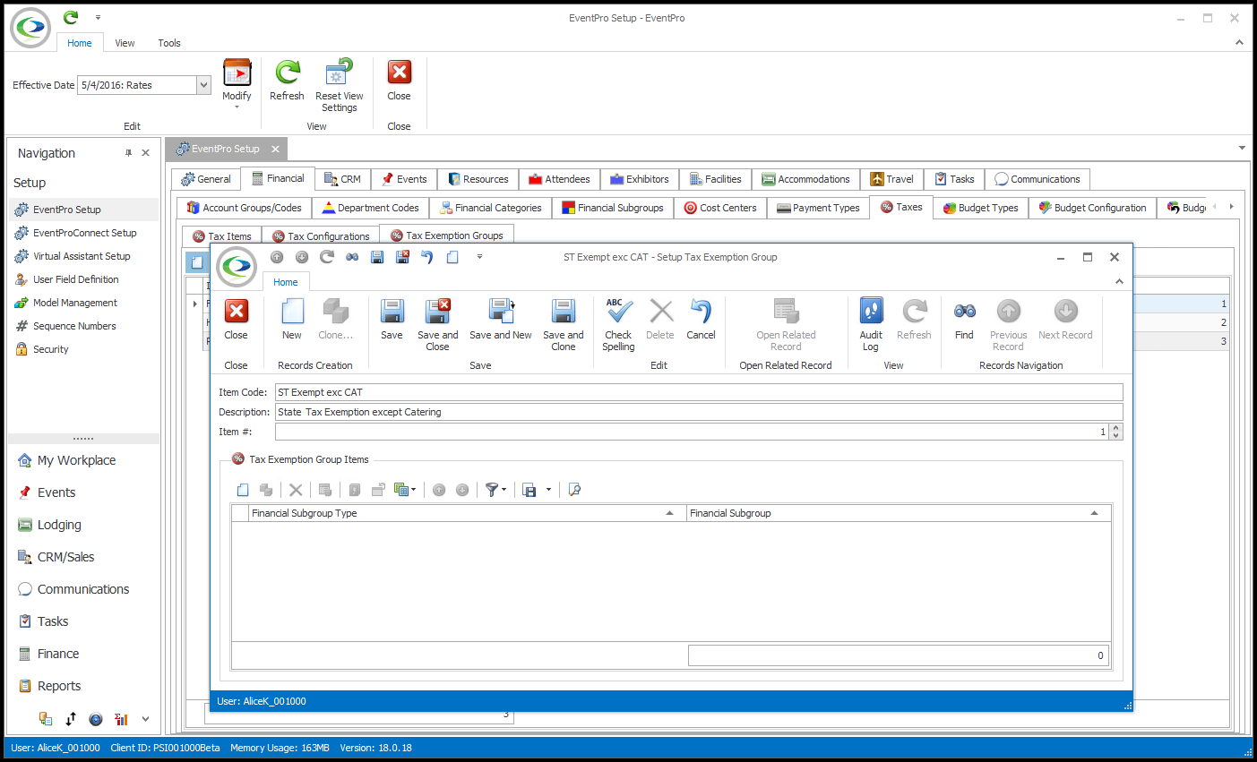Sort by Financial Subgroup column header
The width and height of the screenshot is (1257, 762).
(x=898, y=513)
